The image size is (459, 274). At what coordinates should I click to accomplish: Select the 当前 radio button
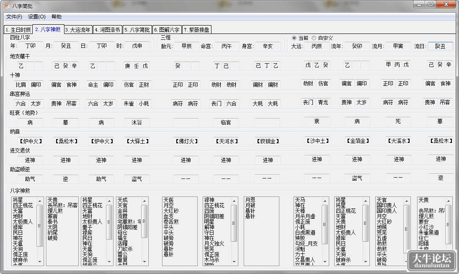point(294,38)
